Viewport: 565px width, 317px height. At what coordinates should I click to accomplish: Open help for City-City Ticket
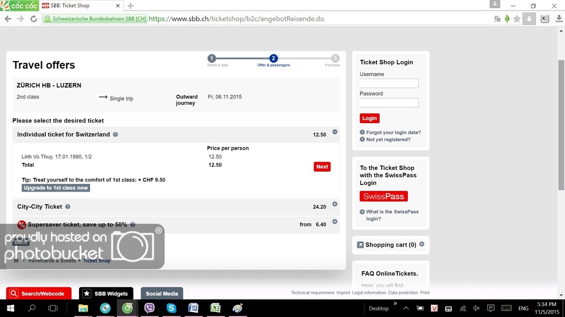click(68, 207)
